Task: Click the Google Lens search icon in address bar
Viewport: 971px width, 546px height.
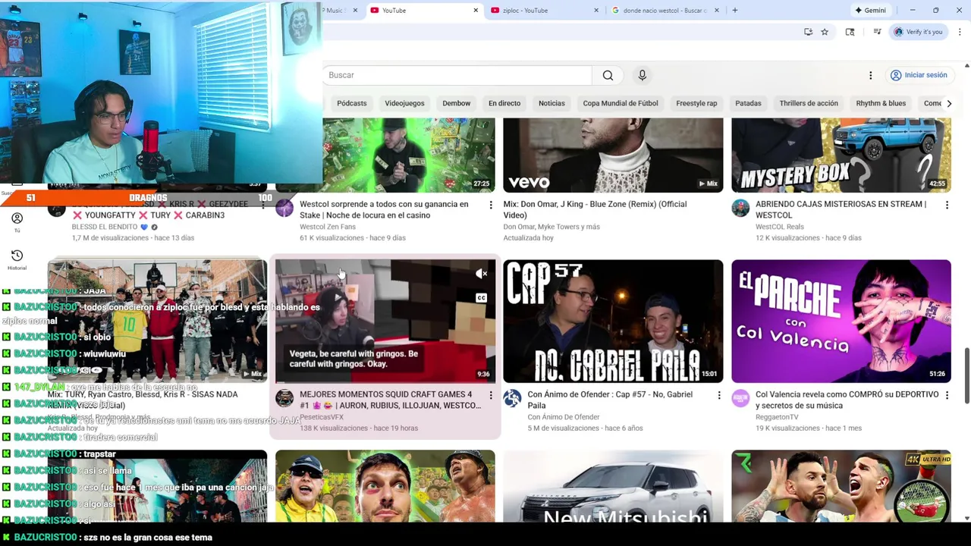Action: [x=850, y=32]
